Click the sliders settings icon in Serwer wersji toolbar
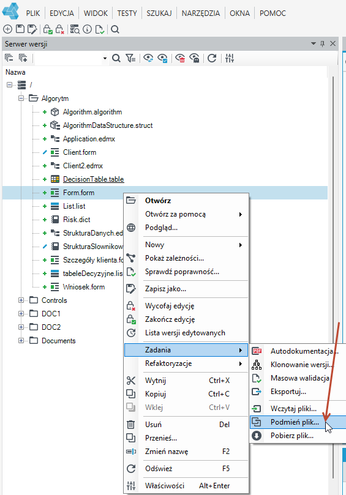Image resolution: width=346 pixels, height=495 pixels. [x=230, y=58]
